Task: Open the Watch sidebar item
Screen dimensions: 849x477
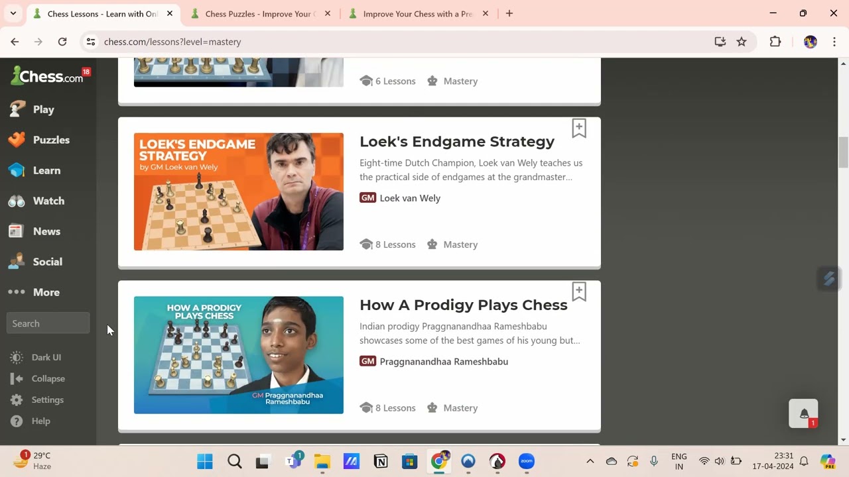Action: click(48, 201)
